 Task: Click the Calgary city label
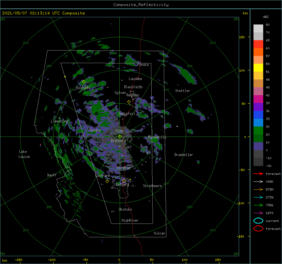coord(122,185)
